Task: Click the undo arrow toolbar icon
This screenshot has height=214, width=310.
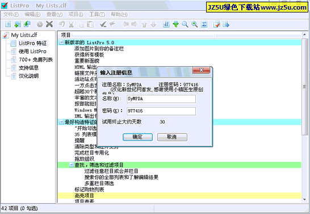Action: tap(61, 24)
